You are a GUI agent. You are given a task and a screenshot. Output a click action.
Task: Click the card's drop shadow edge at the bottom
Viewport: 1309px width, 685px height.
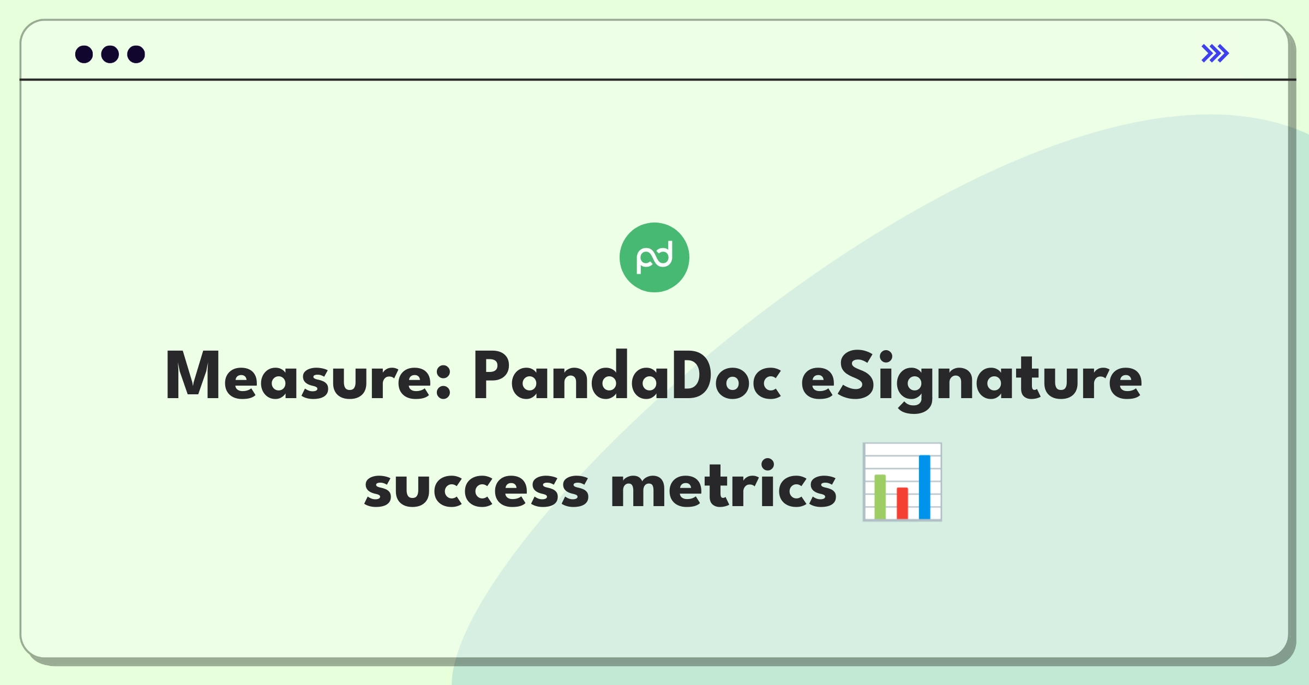coord(654,662)
